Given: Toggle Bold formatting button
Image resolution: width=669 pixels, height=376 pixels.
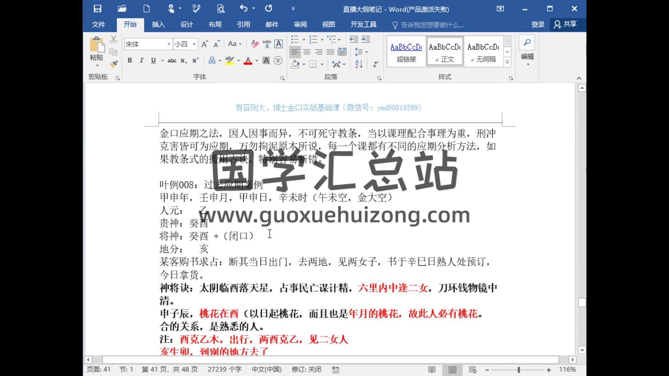Looking at the screenshot, I should 130,60.
